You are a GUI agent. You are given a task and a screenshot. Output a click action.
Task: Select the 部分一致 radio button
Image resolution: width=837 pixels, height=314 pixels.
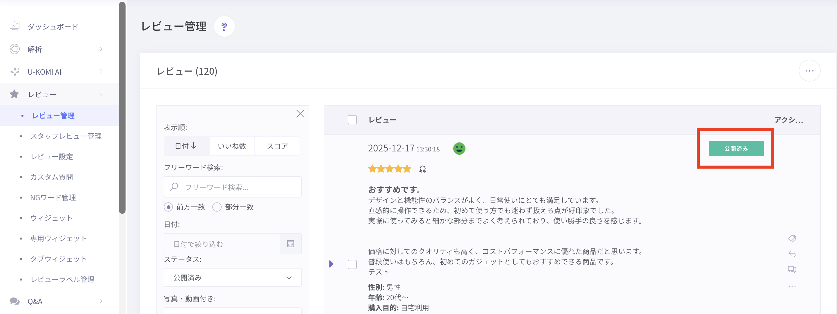[217, 207]
